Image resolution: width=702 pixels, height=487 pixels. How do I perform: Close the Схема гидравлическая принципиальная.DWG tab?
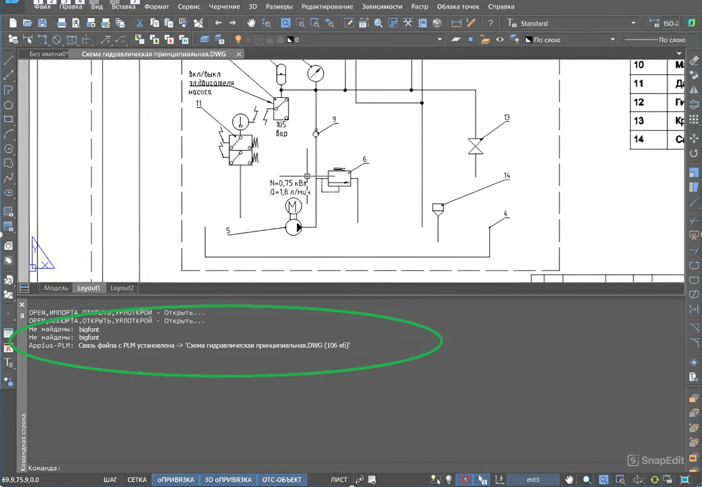239,54
